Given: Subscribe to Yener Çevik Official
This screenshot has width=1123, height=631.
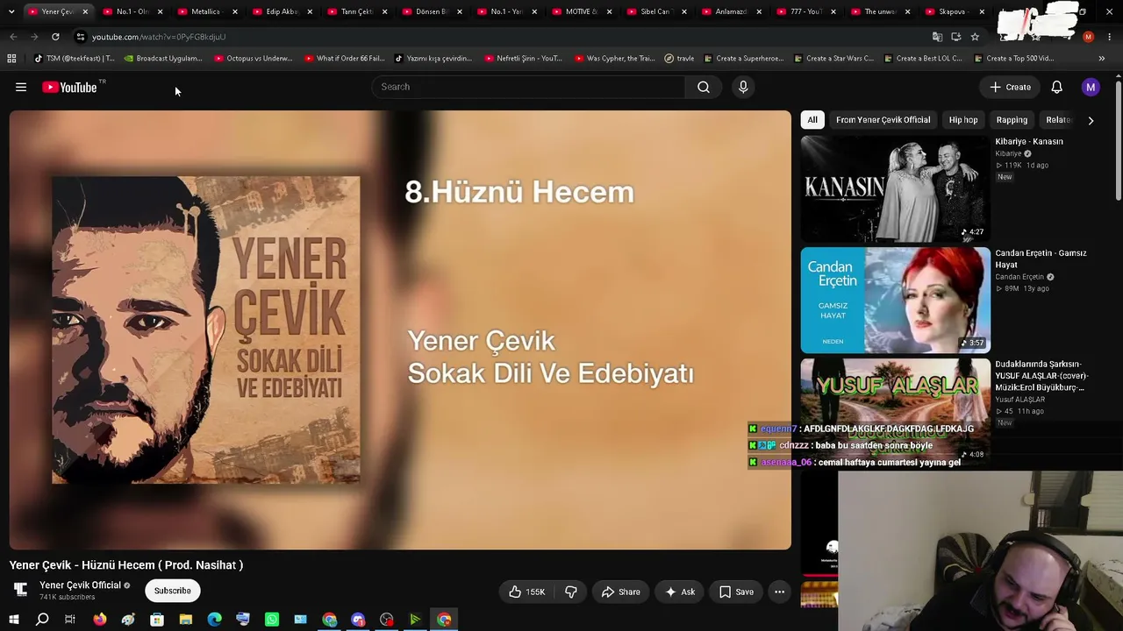Looking at the screenshot, I should point(173,591).
